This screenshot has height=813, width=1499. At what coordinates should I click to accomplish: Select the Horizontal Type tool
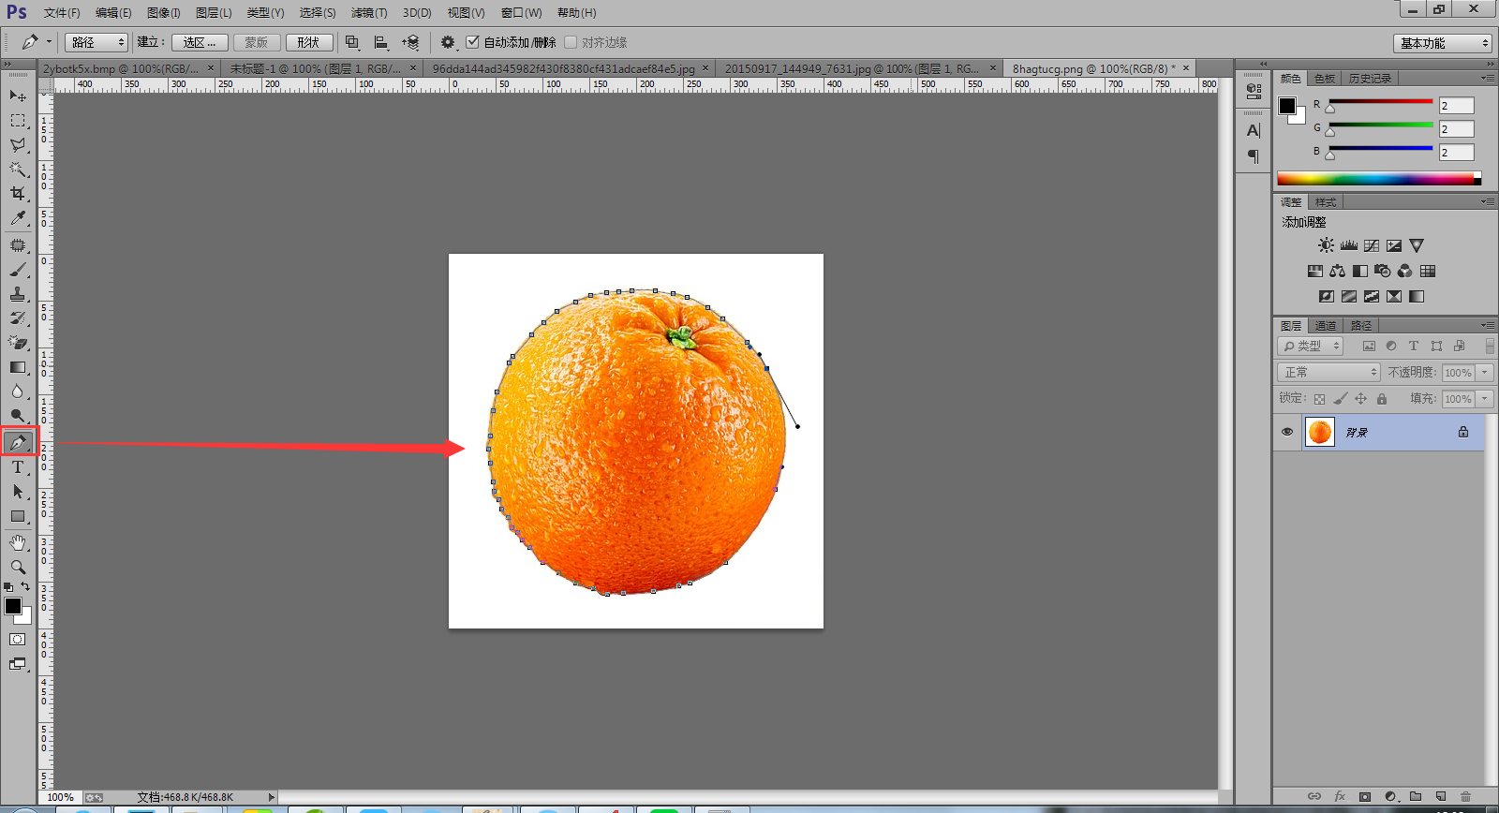click(x=18, y=467)
